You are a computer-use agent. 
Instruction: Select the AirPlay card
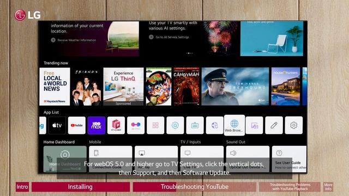pos(157,159)
